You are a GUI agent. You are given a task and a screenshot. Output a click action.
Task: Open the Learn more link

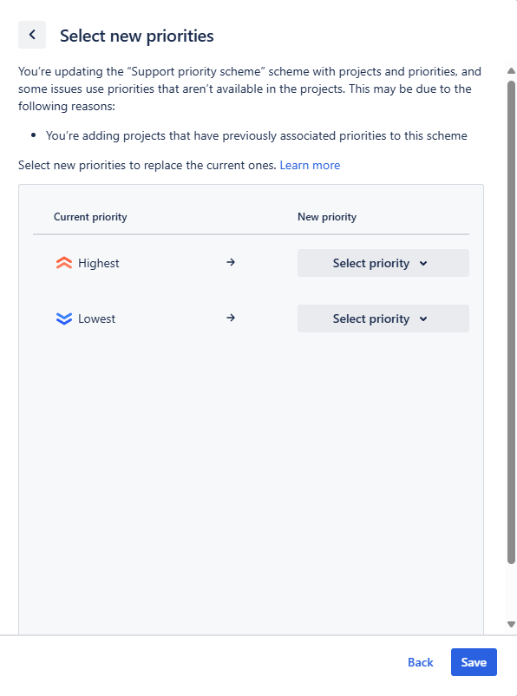click(310, 165)
